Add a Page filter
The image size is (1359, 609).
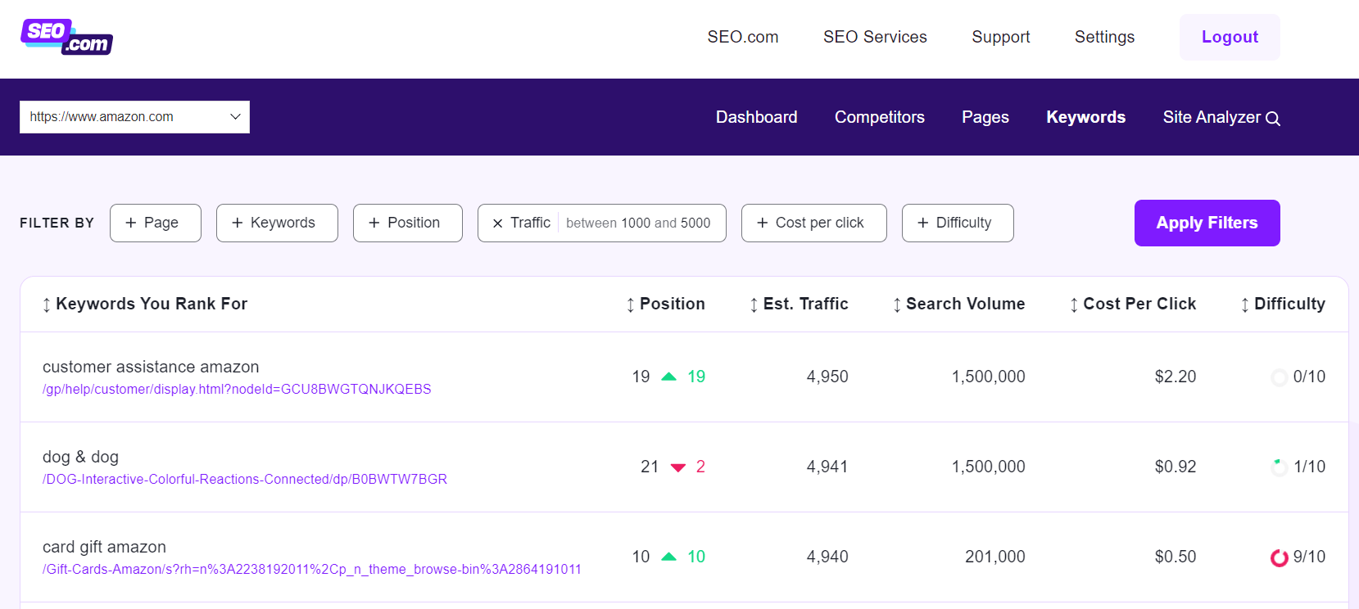156,223
